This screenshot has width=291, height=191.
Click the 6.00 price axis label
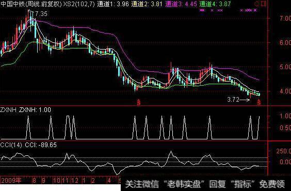285,42
